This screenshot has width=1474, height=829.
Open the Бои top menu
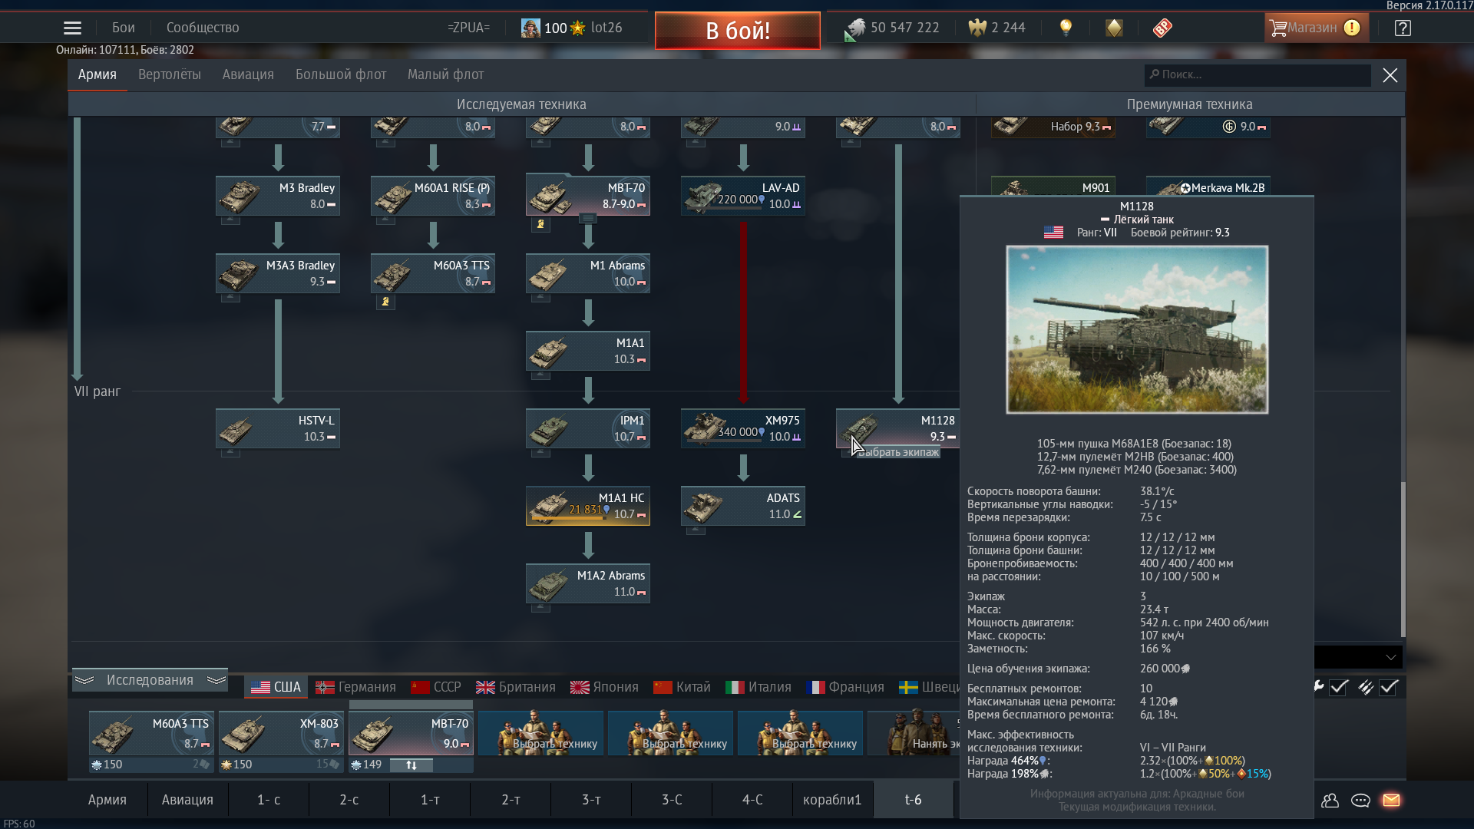(x=124, y=28)
